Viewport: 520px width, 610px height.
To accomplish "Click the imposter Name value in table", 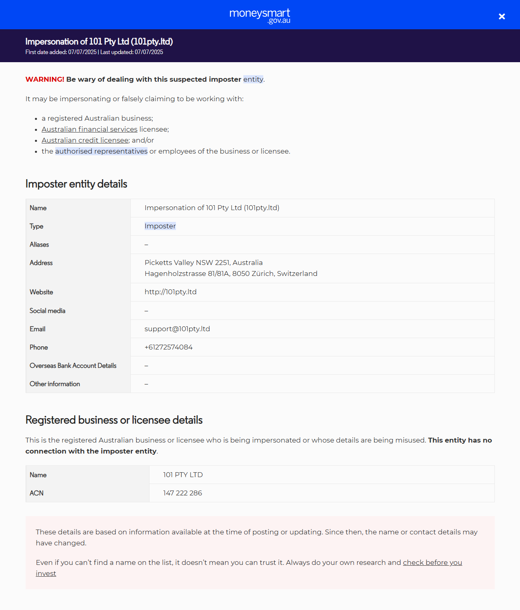I will click(212, 208).
